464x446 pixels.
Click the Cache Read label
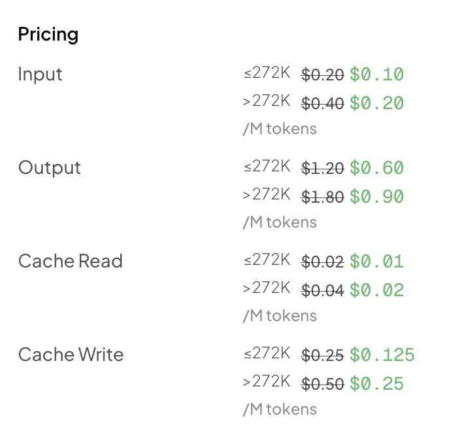71,261
